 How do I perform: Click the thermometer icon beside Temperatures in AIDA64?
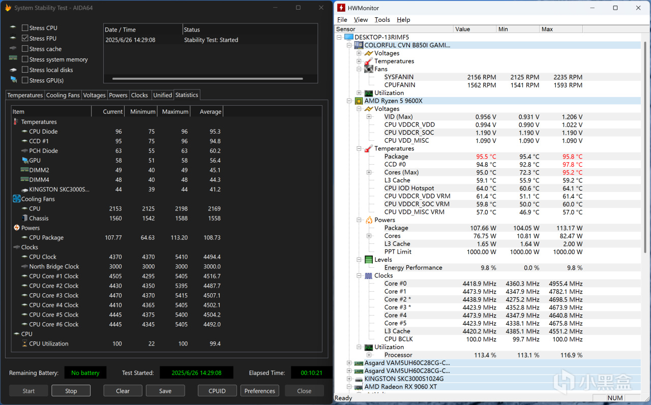pos(16,122)
